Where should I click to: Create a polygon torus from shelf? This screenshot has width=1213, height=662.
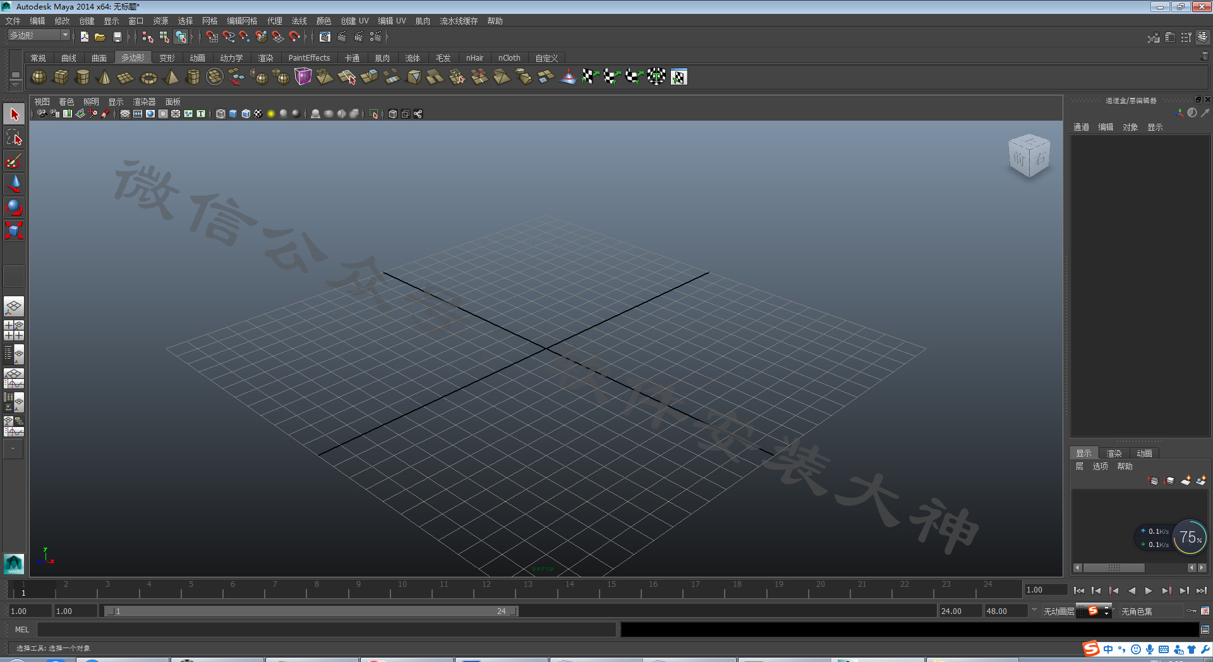[x=148, y=77]
